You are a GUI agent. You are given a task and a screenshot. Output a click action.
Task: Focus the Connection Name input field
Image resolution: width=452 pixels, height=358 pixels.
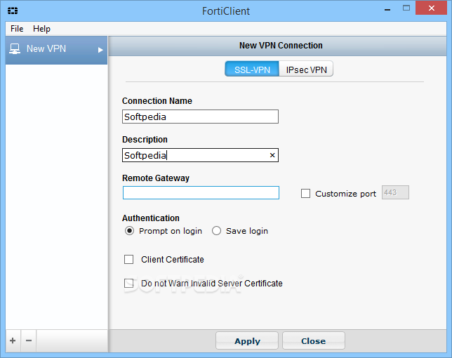click(x=200, y=117)
